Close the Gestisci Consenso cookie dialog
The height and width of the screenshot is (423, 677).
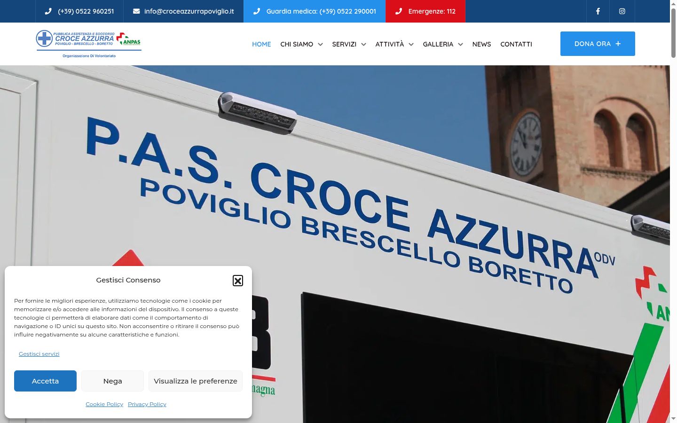pyautogui.click(x=238, y=281)
